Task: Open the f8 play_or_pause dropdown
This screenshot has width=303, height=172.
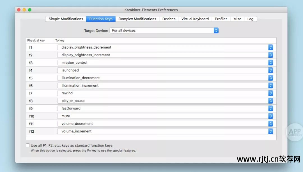Action: click(x=165, y=101)
